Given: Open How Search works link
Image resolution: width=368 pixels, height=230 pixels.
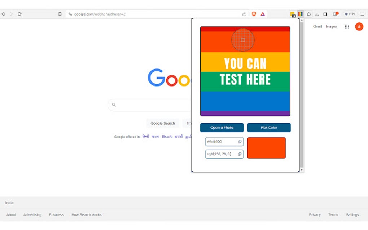Looking at the screenshot, I should click(86, 215).
